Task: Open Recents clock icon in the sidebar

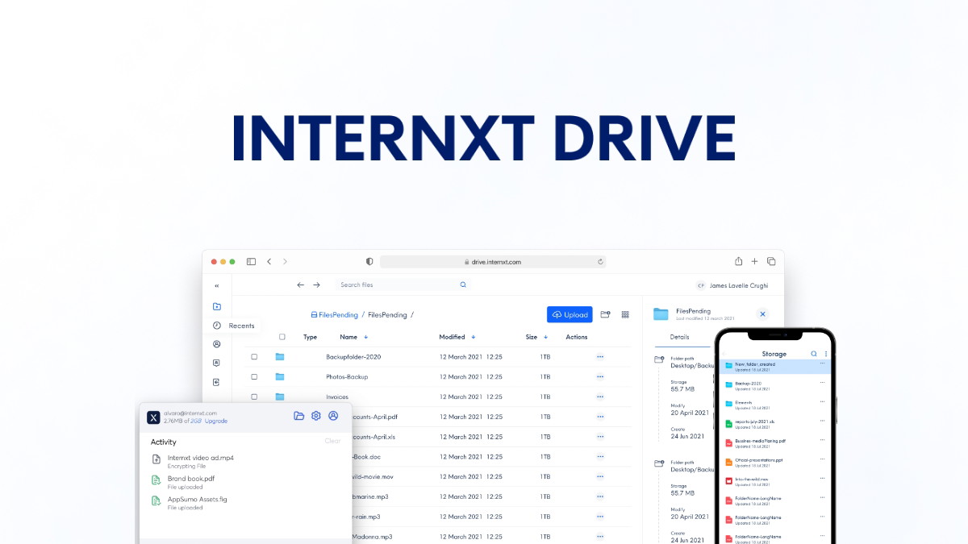Action: coord(216,326)
